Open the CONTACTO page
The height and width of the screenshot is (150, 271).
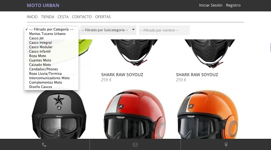(82, 17)
